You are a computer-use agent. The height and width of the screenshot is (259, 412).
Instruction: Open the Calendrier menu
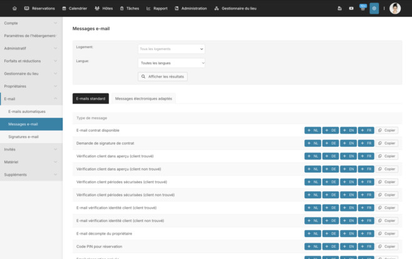point(75,8)
